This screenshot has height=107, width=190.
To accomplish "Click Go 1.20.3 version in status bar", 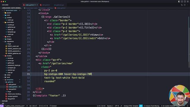I will pyautogui.click(x=33, y=106).
